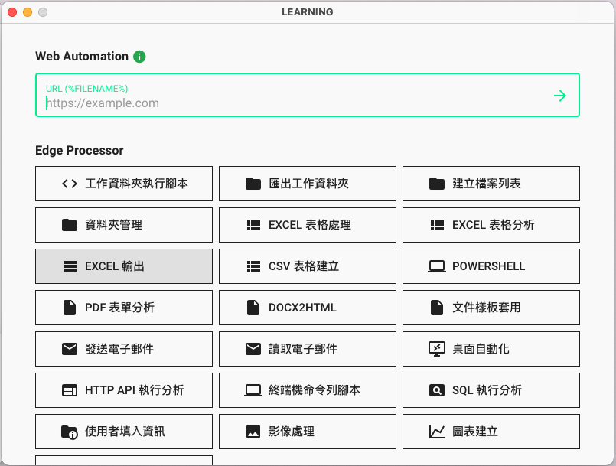Click the browser window icon on HTTP API 執行分析
Viewport: 616px width, 466px height.
pos(70,390)
